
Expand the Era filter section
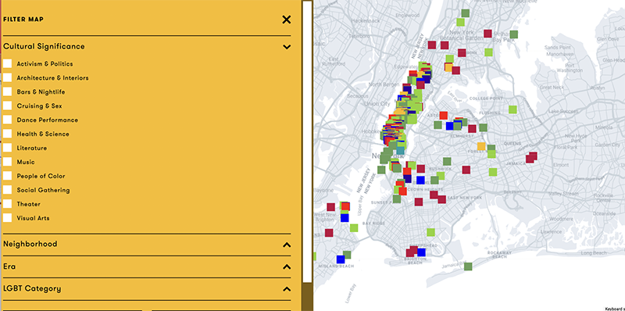point(286,266)
